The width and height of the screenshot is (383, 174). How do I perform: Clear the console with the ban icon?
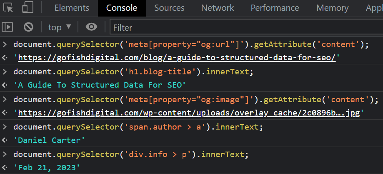28,27
